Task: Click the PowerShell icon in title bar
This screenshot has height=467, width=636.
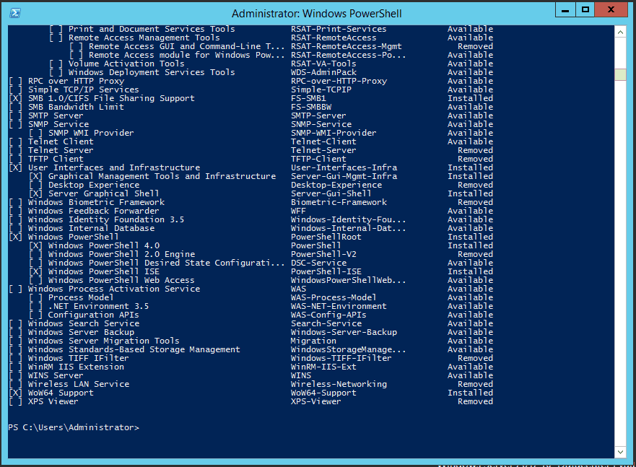Action: (x=15, y=13)
